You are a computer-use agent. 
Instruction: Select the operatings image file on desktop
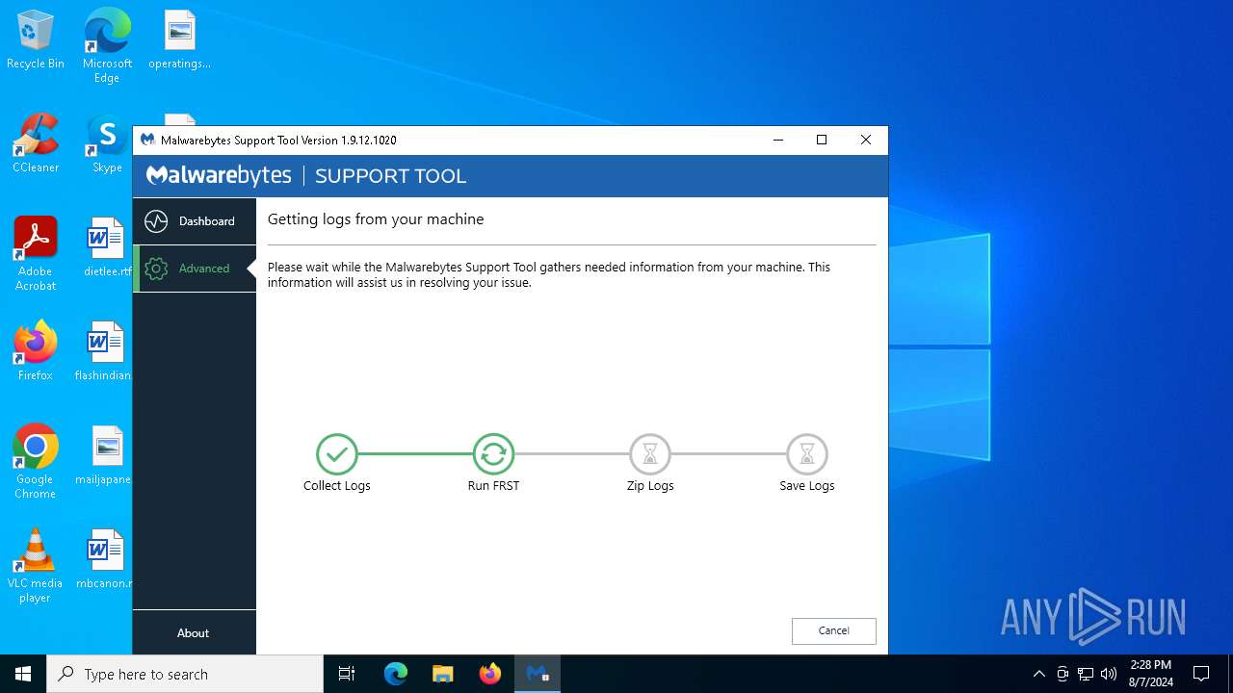tap(179, 40)
